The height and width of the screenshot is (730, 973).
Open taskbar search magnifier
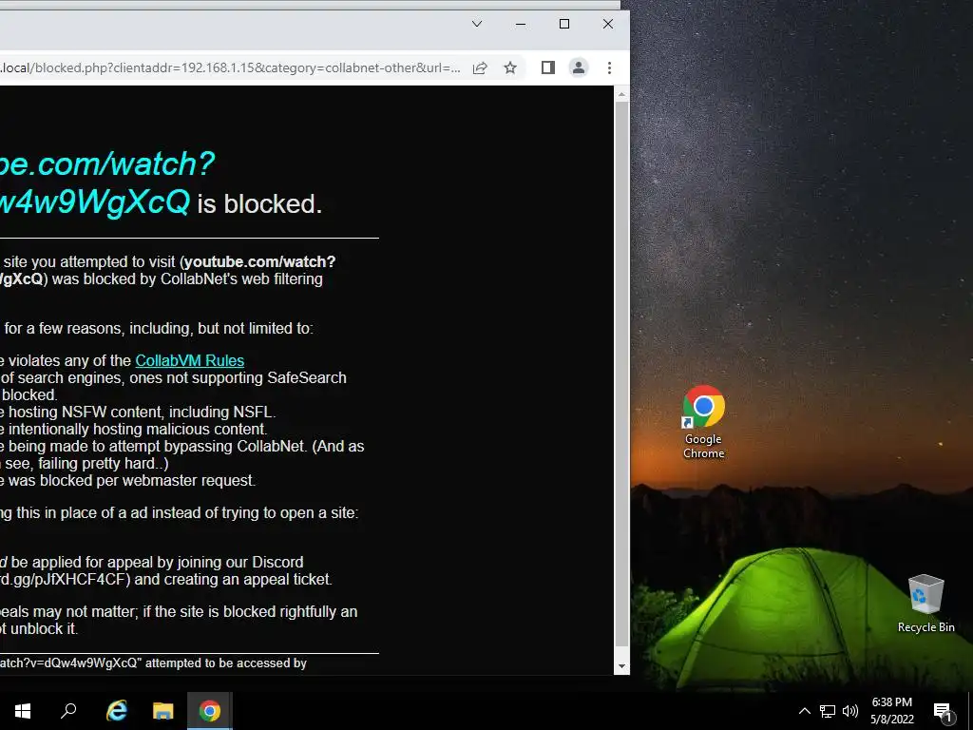click(x=68, y=711)
